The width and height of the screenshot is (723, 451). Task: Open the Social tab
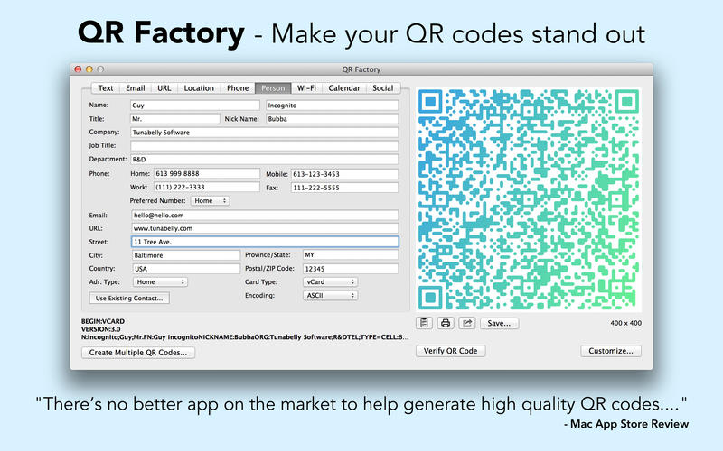coord(382,87)
